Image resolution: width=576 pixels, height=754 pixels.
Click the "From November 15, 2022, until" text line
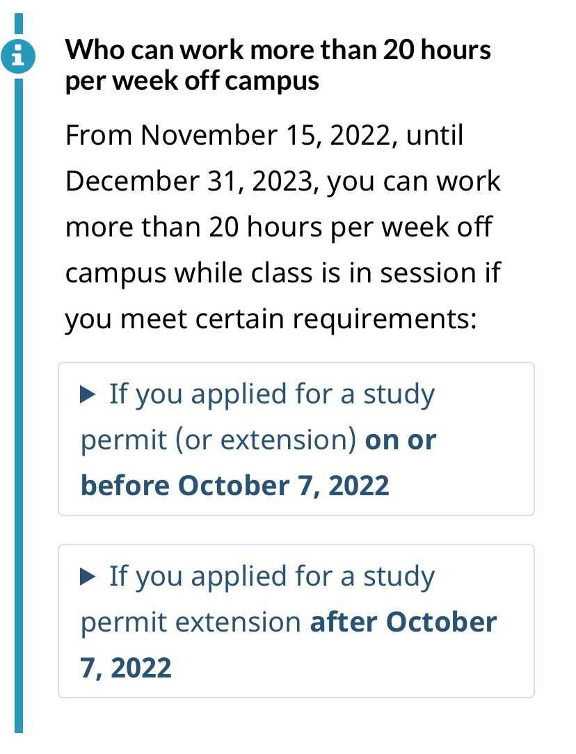[264, 135]
